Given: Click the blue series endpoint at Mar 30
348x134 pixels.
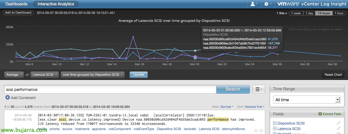Looking at the screenshot, I should click(340, 56).
